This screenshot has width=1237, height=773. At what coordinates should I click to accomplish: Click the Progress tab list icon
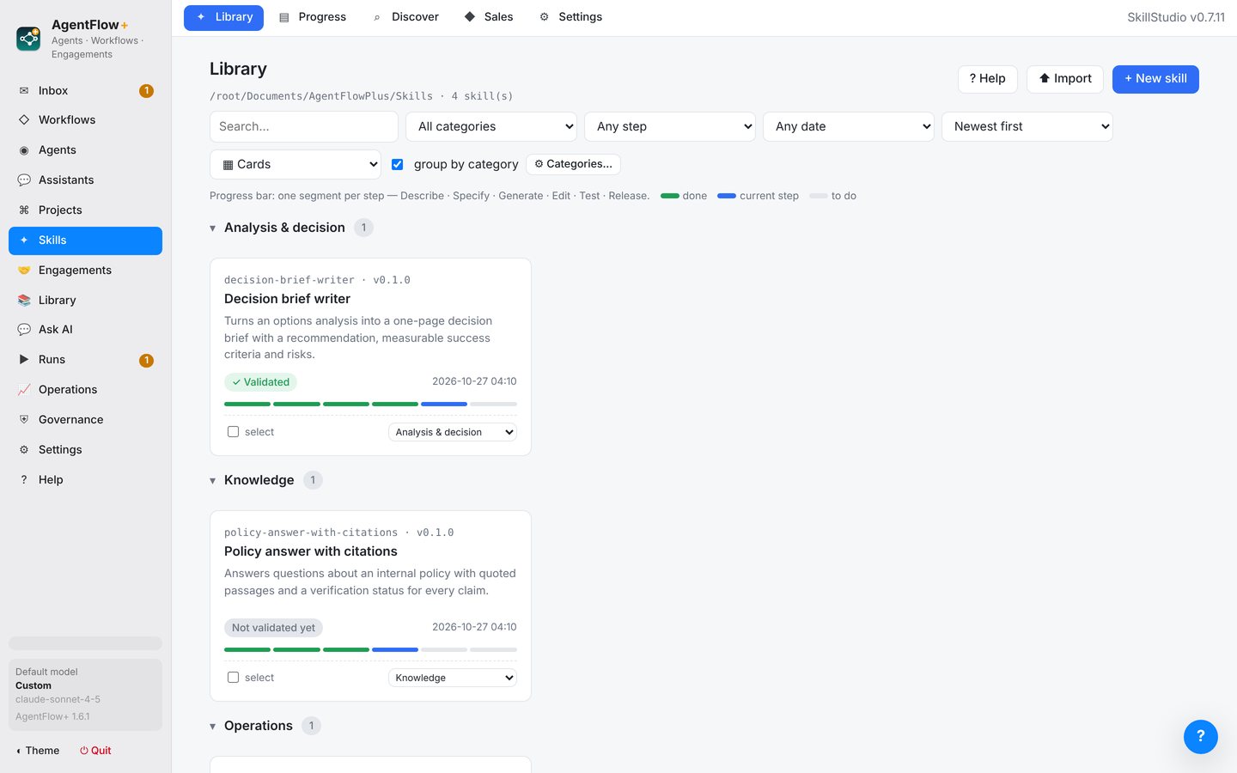pos(284,17)
